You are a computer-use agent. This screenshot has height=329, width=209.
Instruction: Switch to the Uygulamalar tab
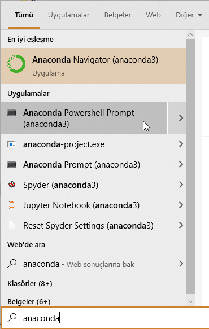(x=69, y=15)
